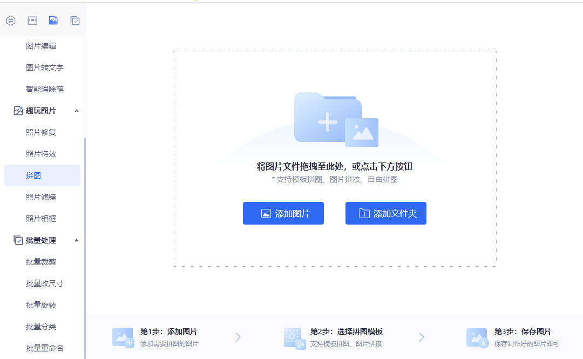This screenshot has height=359, width=583.
Task: Click the 第2步 template selection step icon
Action: (x=295, y=338)
